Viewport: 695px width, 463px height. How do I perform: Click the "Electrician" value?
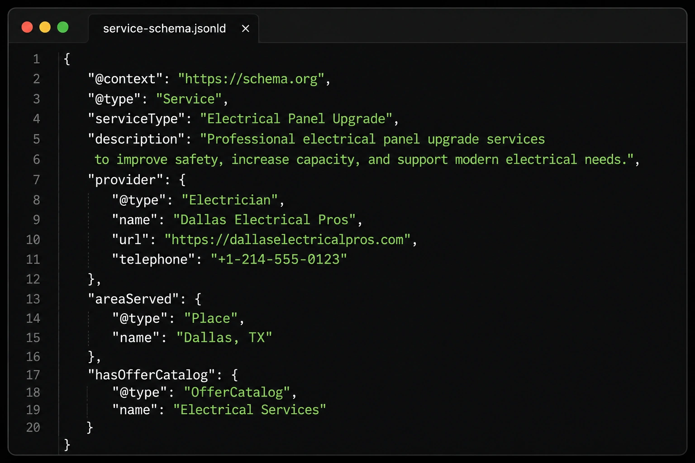[x=229, y=200]
